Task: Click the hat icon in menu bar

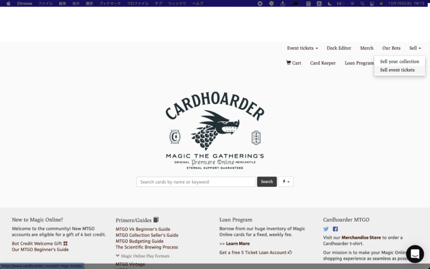Action: [296, 4]
